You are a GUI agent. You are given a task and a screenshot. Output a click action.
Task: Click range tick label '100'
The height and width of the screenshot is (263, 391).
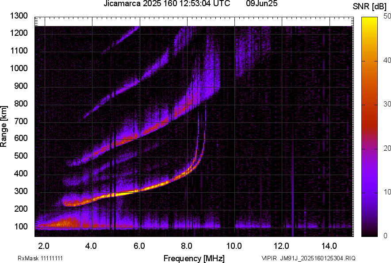[x=21, y=227]
